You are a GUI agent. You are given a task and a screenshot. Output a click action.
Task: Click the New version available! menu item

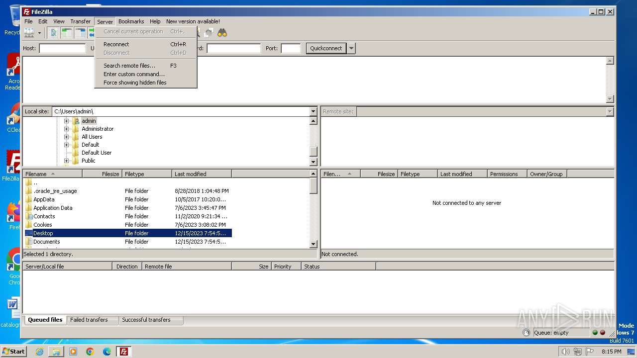[x=193, y=21]
